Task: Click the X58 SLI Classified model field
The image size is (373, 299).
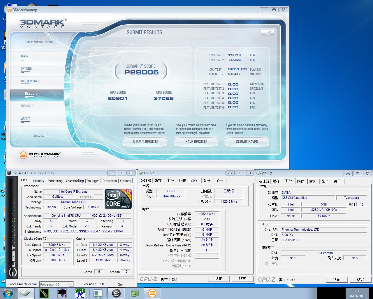Action: click(x=307, y=198)
